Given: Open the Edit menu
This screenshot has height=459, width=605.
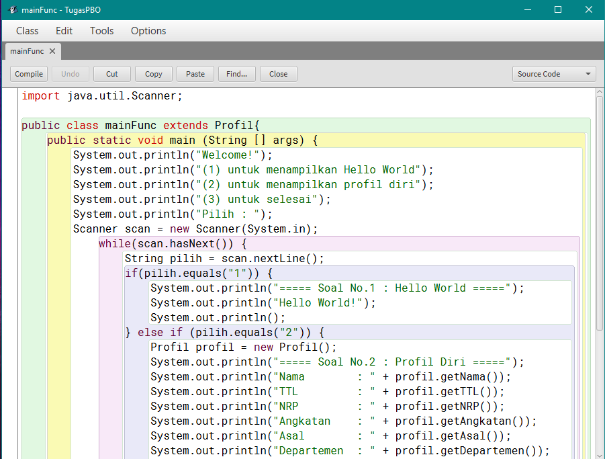Looking at the screenshot, I should (64, 30).
